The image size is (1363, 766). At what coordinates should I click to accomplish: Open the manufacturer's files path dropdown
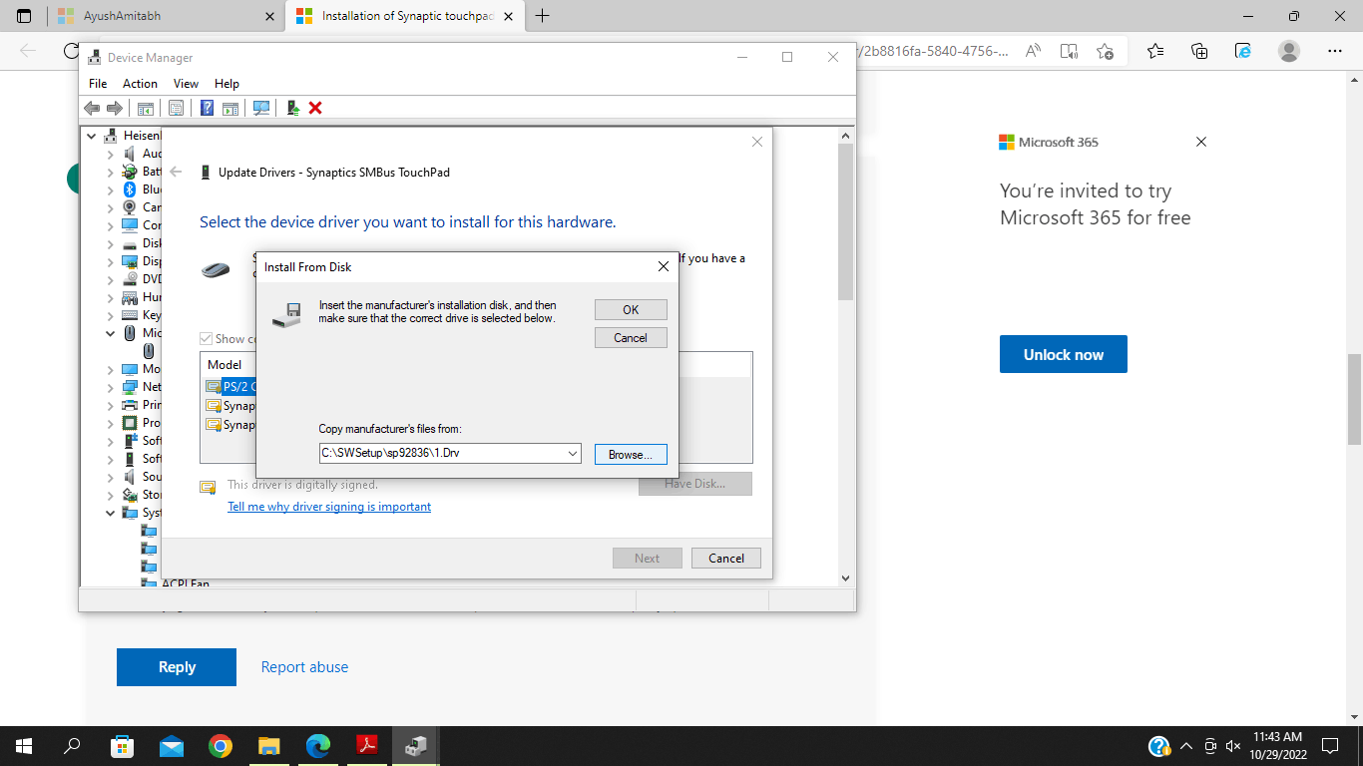tap(573, 453)
